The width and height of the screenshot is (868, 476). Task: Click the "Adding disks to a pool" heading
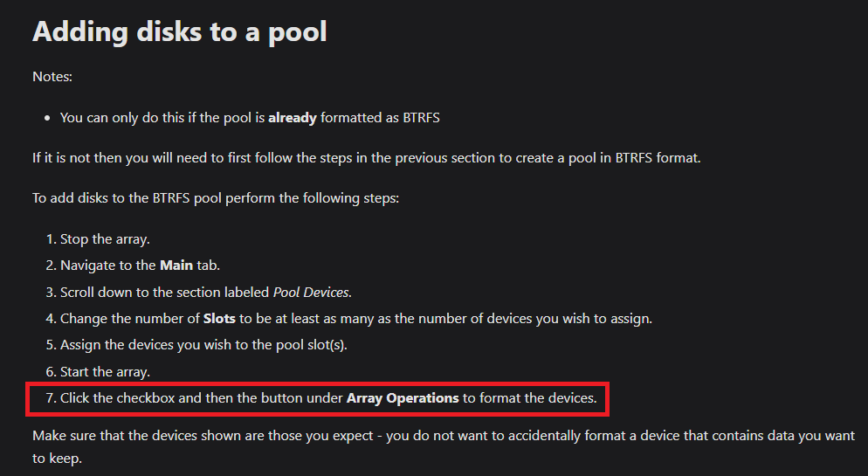coord(179,31)
